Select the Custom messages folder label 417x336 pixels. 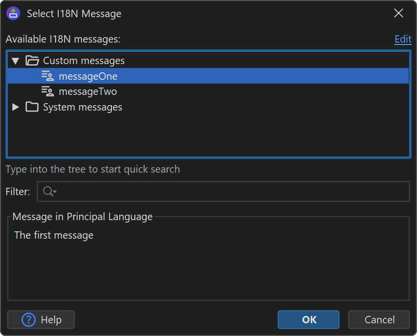tap(84, 61)
